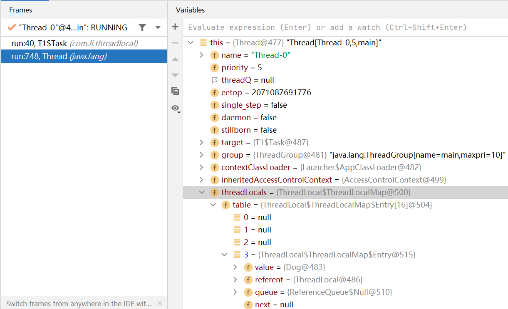
Task: Expand the referent ThreadLocal@486 node
Action: 235,279
